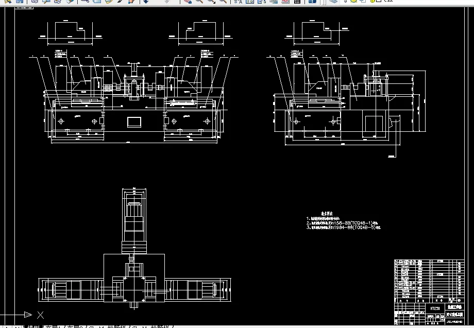The image size is (474, 328).
Task: Click the UCS X axis label
Action: (x=41, y=315)
